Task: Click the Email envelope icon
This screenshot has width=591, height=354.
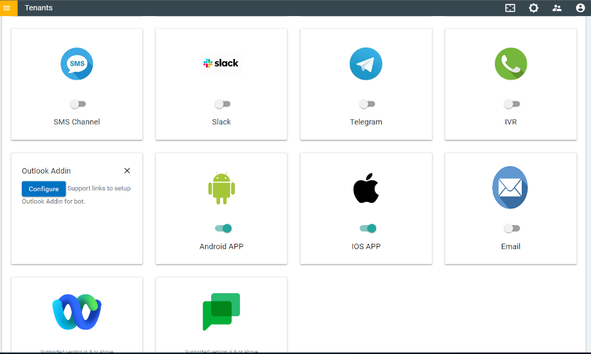Action: click(x=510, y=187)
